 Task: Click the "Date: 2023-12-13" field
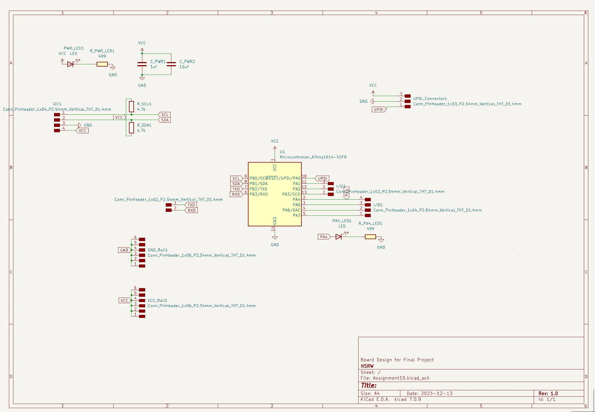pos(430,393)
